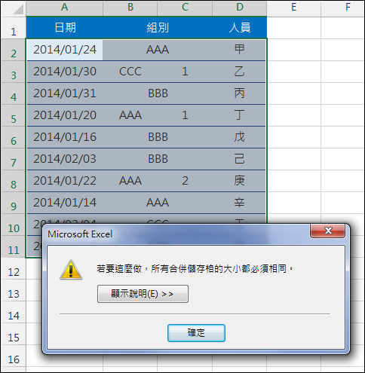Click the 庚 cell
Image resolution: width=365 pixels, height=373 pixels.
click(x=239, y=181)
